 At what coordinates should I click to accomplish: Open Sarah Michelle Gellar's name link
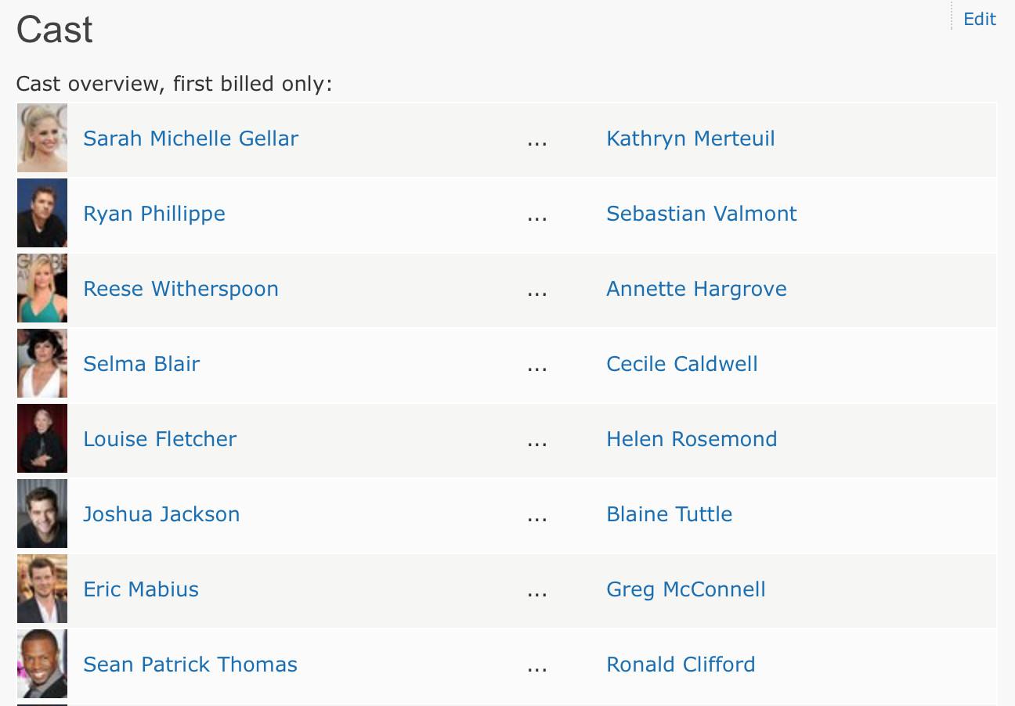190,139
